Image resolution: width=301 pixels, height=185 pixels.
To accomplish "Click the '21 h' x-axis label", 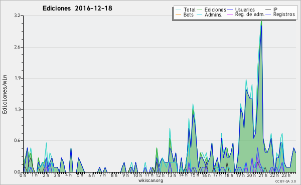I will pyautogui.click(x=263, y=175).
